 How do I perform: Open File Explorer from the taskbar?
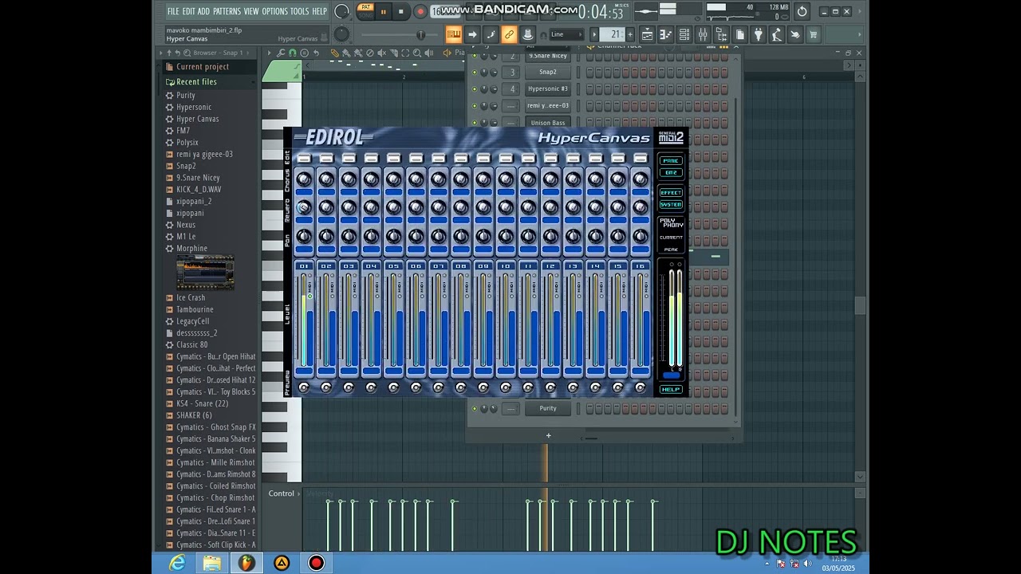(211, 563)
